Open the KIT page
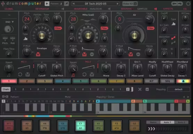The height and width of the screenshot is (134, 193). 151,81
